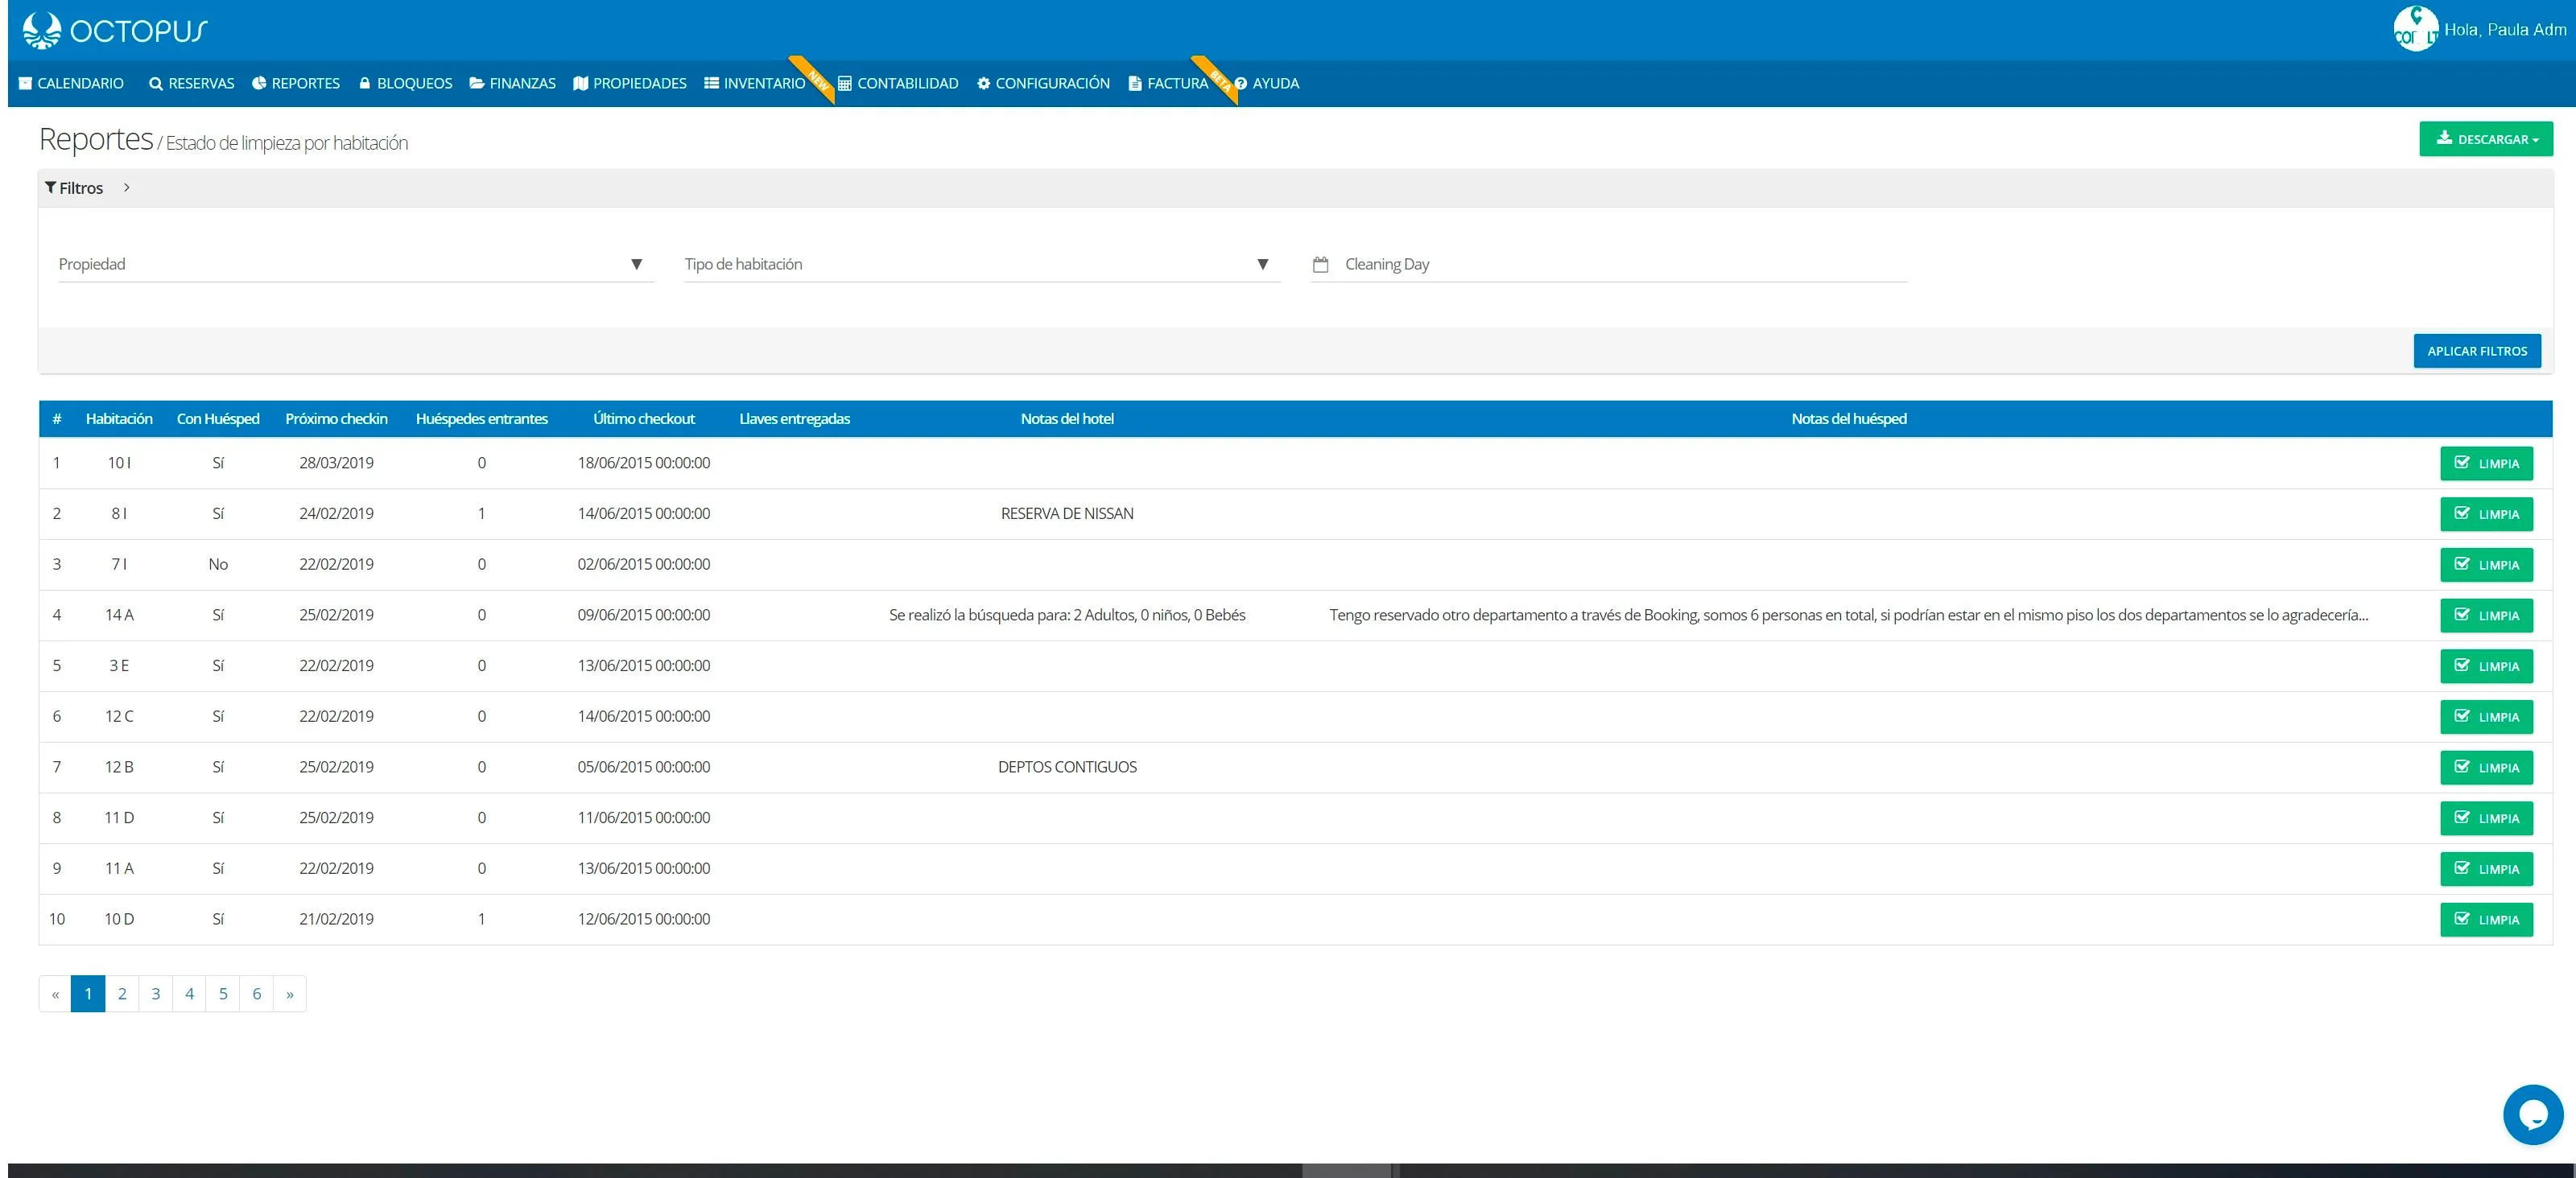Image resolution: width=2576 pixels, height=1178 pixels.
Task: Click the user avatar next to Hola, Paula
Action: point(2415,29)
